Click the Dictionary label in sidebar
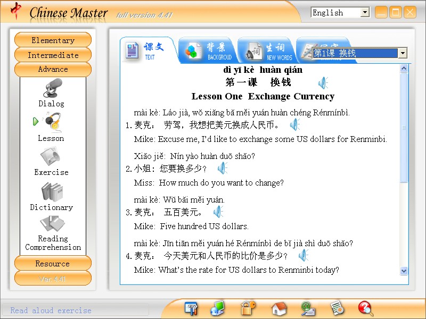The height and width of the screenshot is (319, 426). coord(52,207)
